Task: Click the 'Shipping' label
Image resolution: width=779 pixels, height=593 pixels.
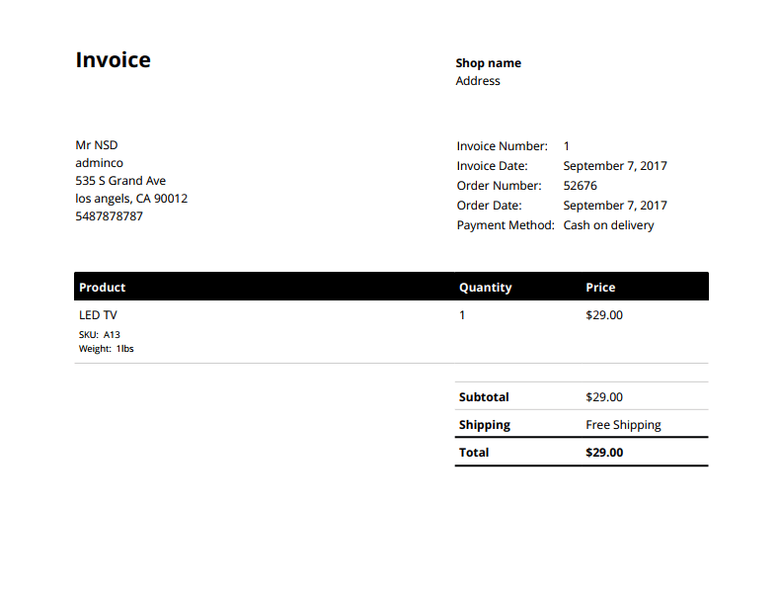Action: (485, 425)
